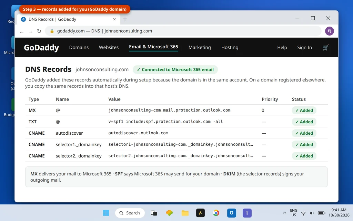Screen dimensions: 353x221
Task: Click the MX priority value 0
Action: (x=263, y=110)
